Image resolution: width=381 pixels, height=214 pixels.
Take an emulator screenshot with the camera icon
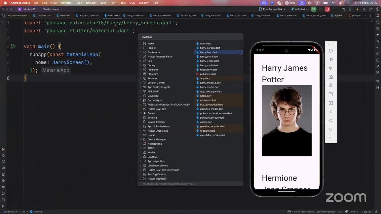click(x=331, y=77)
